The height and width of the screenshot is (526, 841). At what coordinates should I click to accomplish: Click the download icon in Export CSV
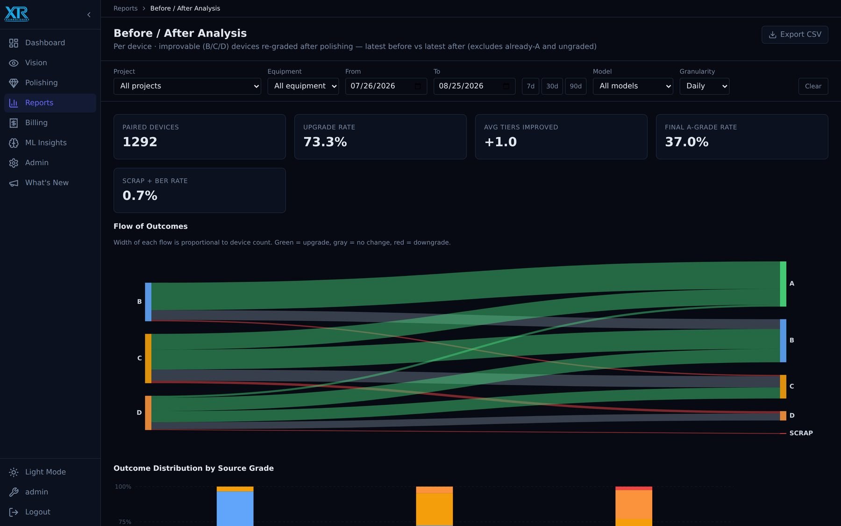[772, 35]
